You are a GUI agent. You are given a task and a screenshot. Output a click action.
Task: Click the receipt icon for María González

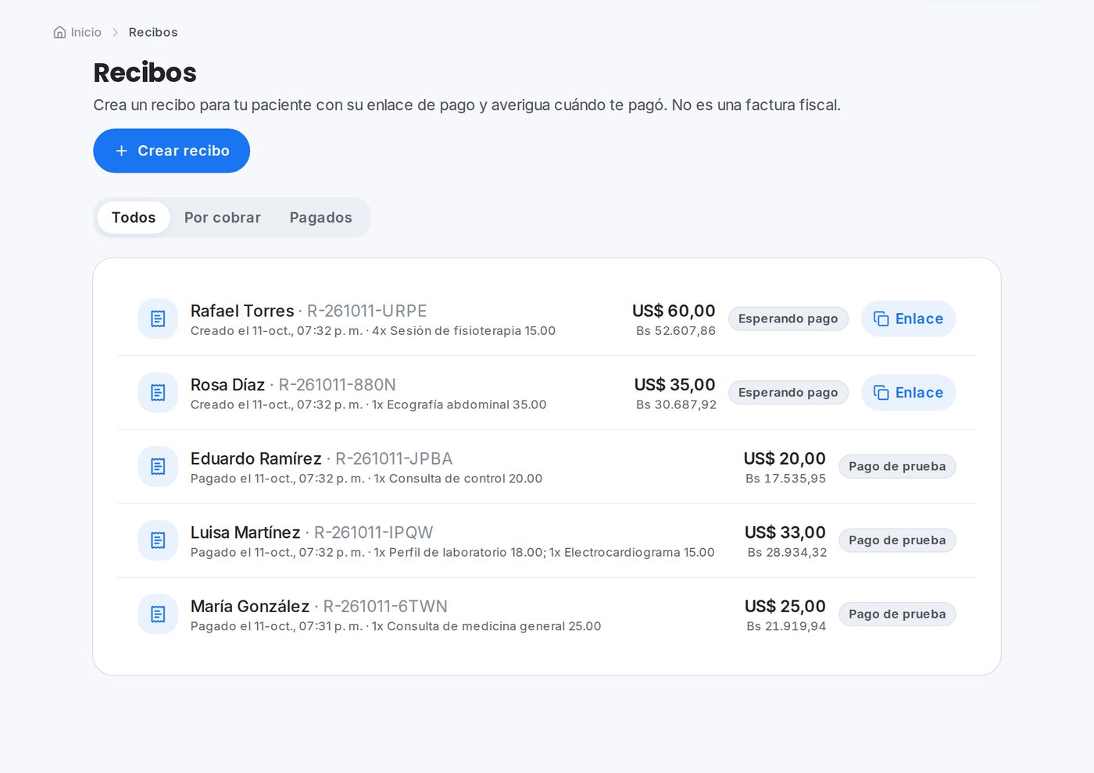[x=158, y=614]
